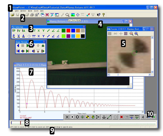
Task: Click the What's This help cursor icon
Action: tap(99, 15)
